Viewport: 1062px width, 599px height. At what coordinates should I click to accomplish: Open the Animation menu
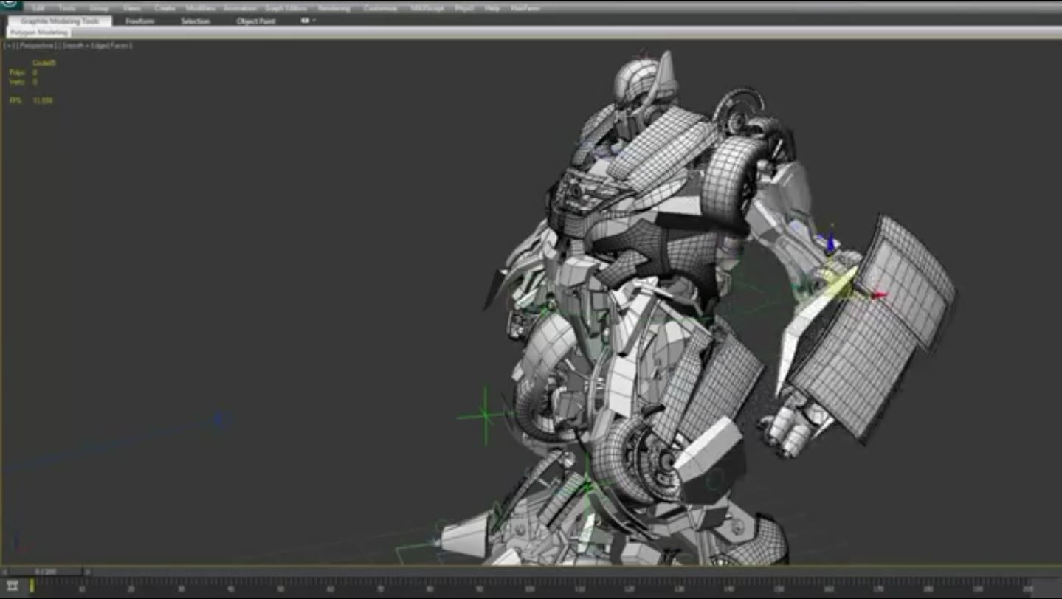point(240,9)
